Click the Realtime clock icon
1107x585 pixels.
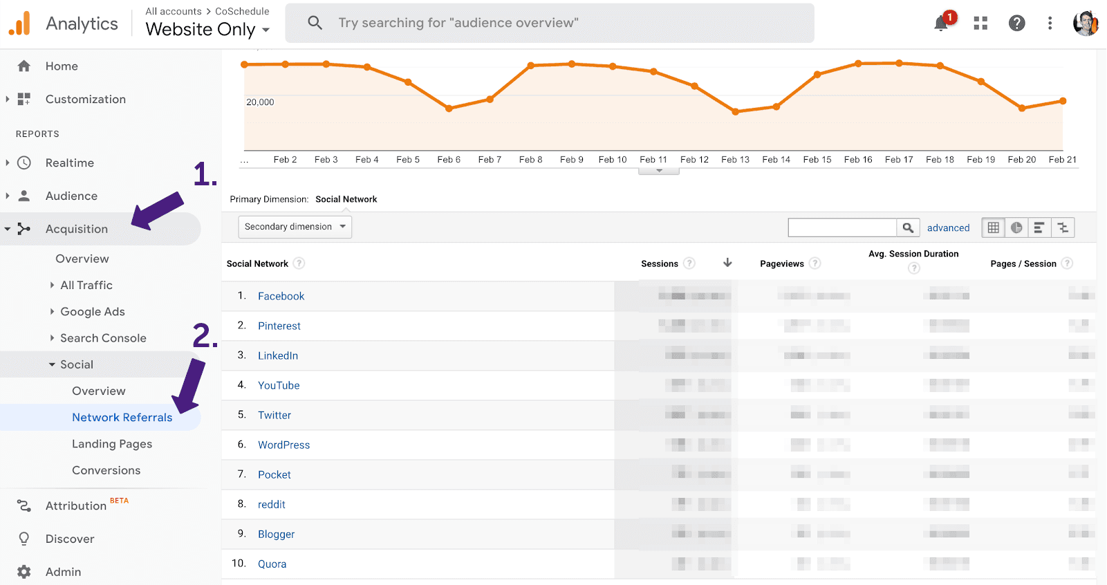tap(24, 163)
